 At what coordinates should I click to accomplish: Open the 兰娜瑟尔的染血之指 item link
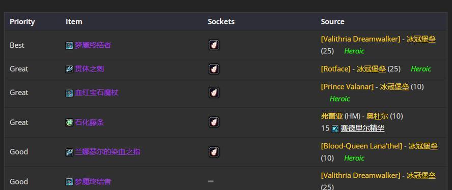[107, 152]
